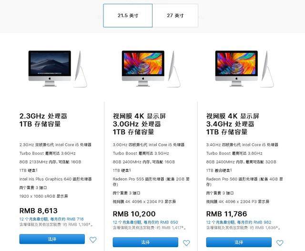Click the side profile image of middle iMac
The width and height of the screenshot is (305, 251).
tap(174, 69)
